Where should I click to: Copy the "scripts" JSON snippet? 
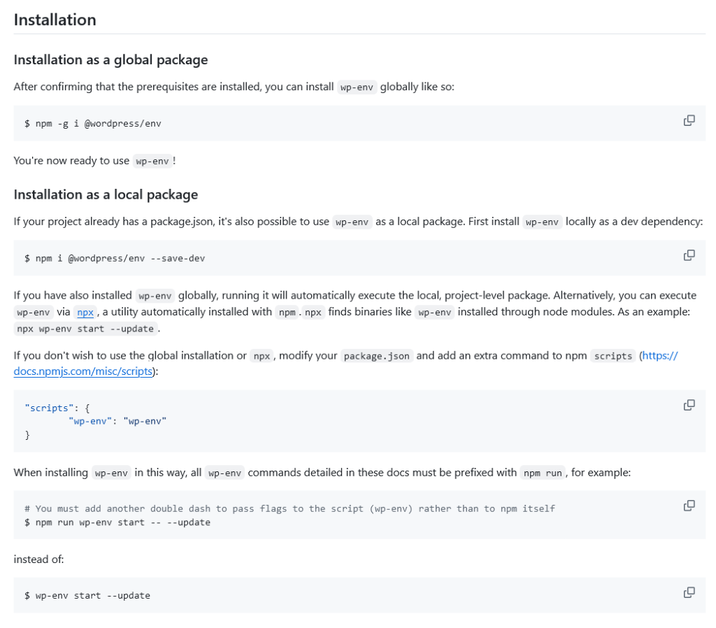[689, 405]
